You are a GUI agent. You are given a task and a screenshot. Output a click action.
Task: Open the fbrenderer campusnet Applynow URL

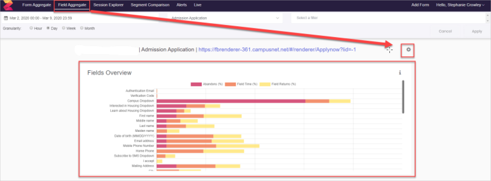[x=277, y=50]
